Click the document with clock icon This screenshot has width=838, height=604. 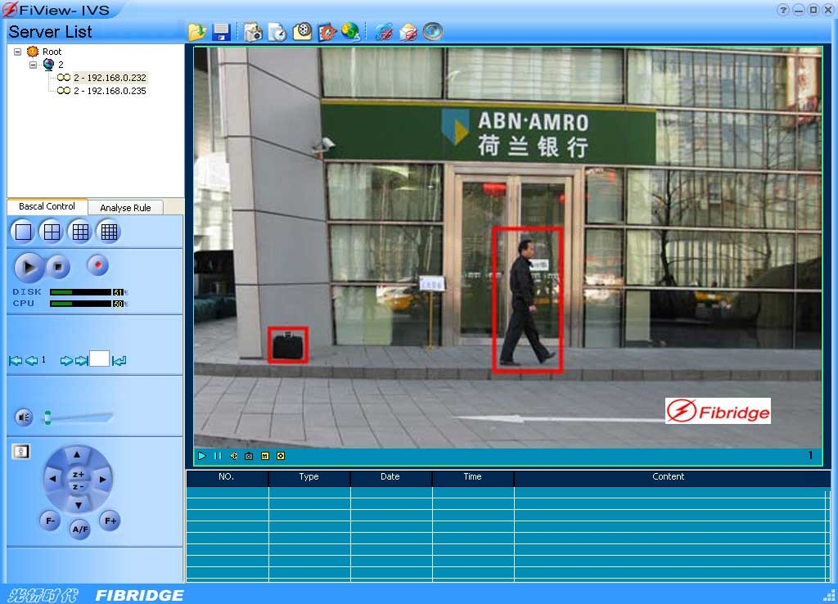click(x=277, y=32)
